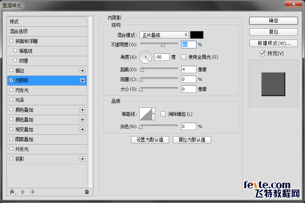The height and width of the screenshot is (203, 305).
Task: Enable the 斜面和浮雕 checkbox
Action: point(11,41)
